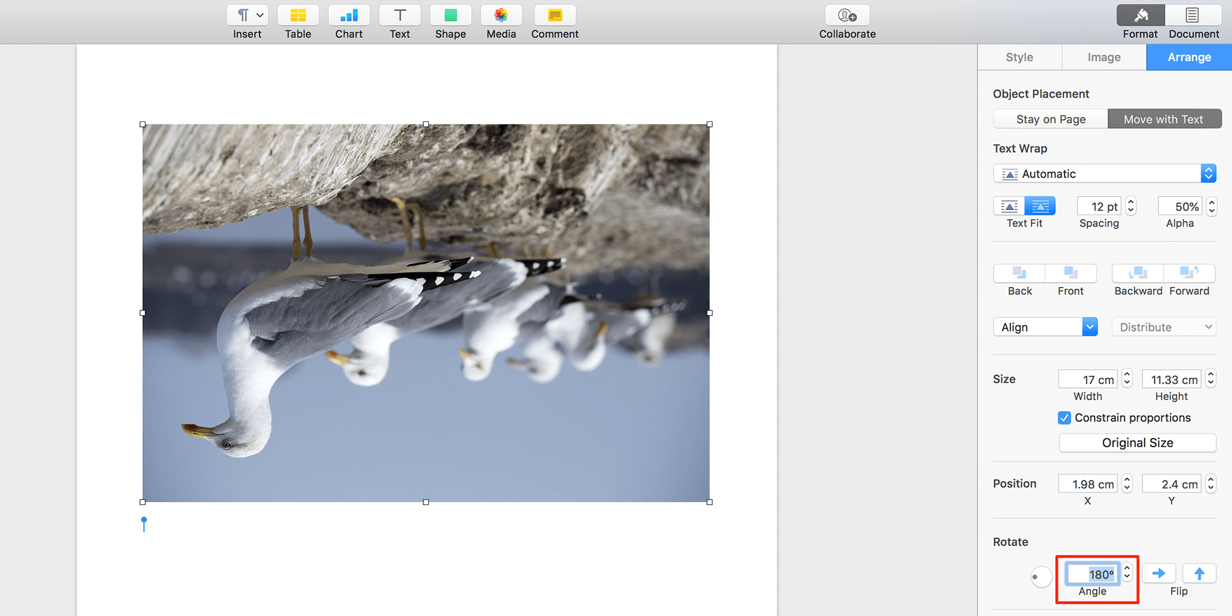Enable the second Text Fit option
Screen dimensions: 1232x616
tap(1039, 206)
